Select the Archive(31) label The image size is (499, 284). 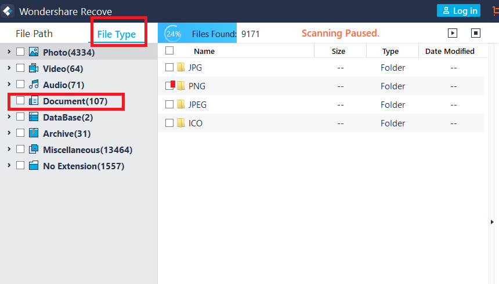(67, 133)
